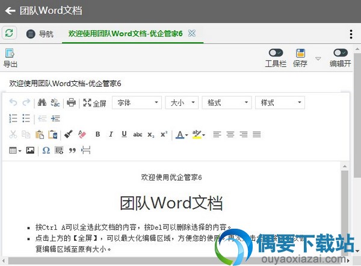The width and height of the screenshot is (361, 266).
Task: Click the undo icon
Action: click(x=13, y=102)
